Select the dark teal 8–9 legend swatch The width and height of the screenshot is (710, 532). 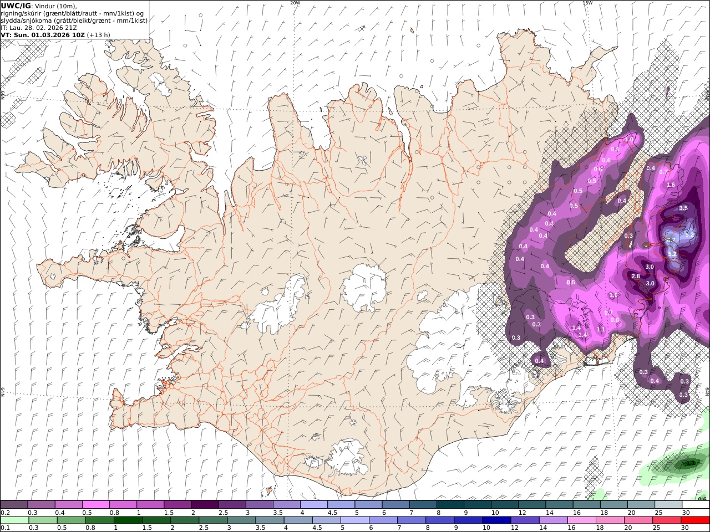(449, 504)
